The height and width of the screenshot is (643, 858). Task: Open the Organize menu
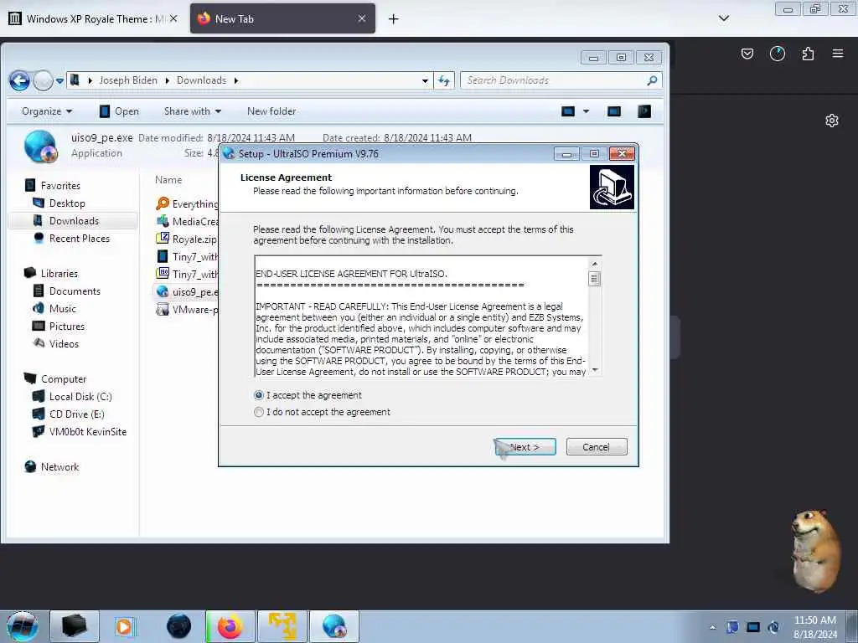click(47, 111)
